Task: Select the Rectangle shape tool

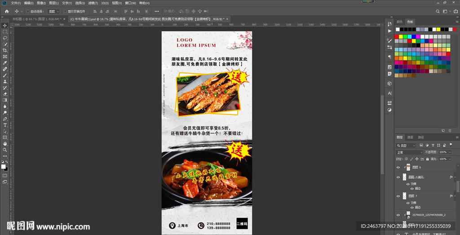Action: click(5, 137)
